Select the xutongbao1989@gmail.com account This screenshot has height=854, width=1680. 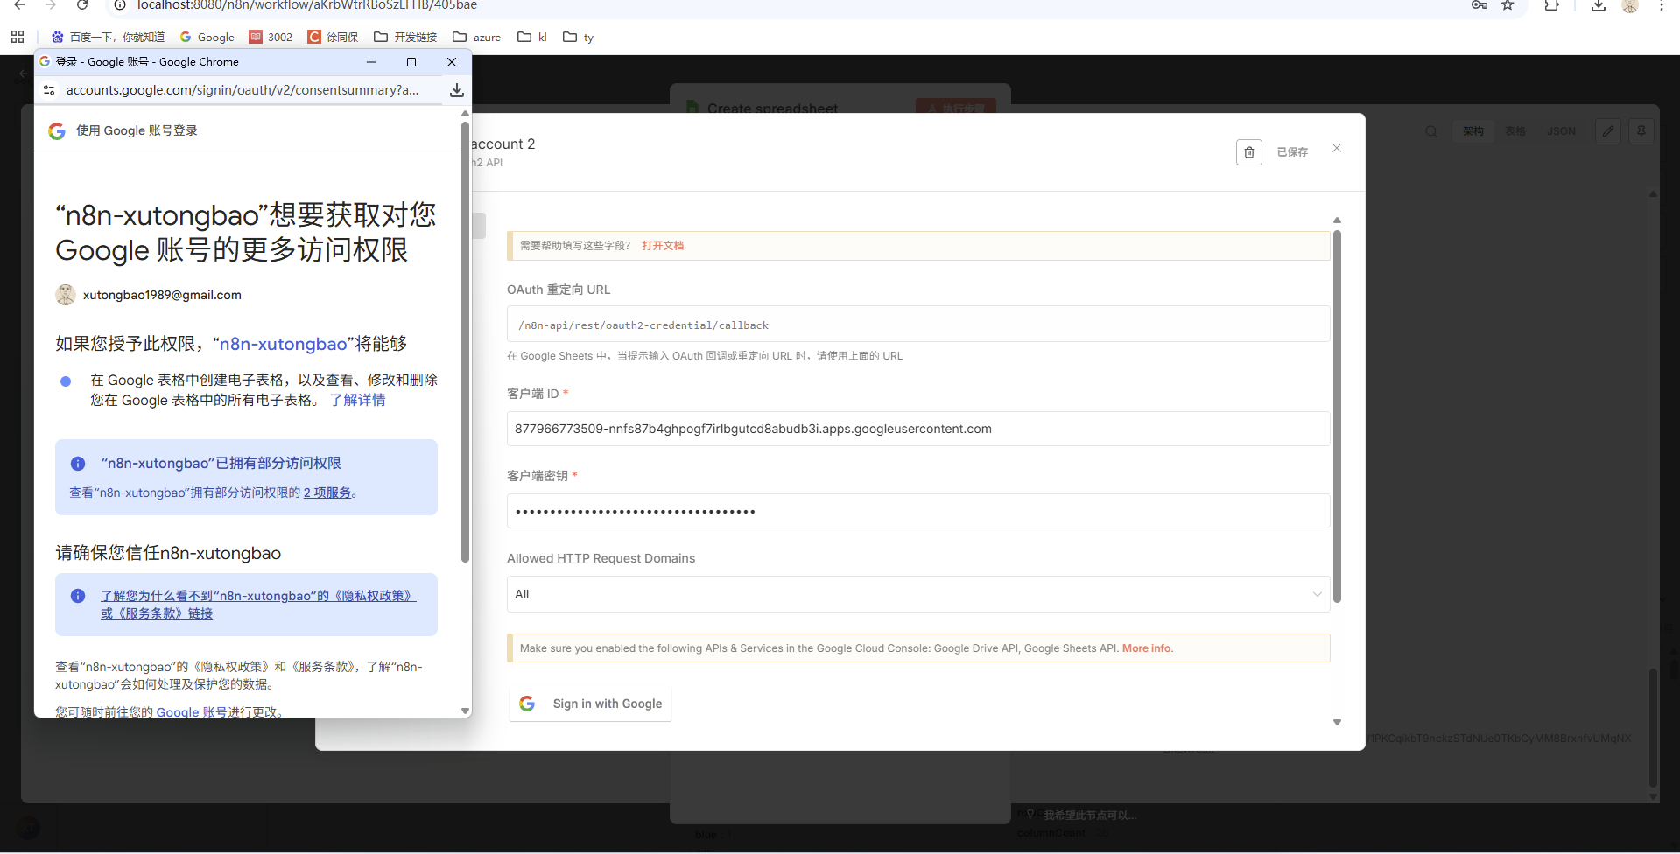pyautogui.click(x=149, y=295)
